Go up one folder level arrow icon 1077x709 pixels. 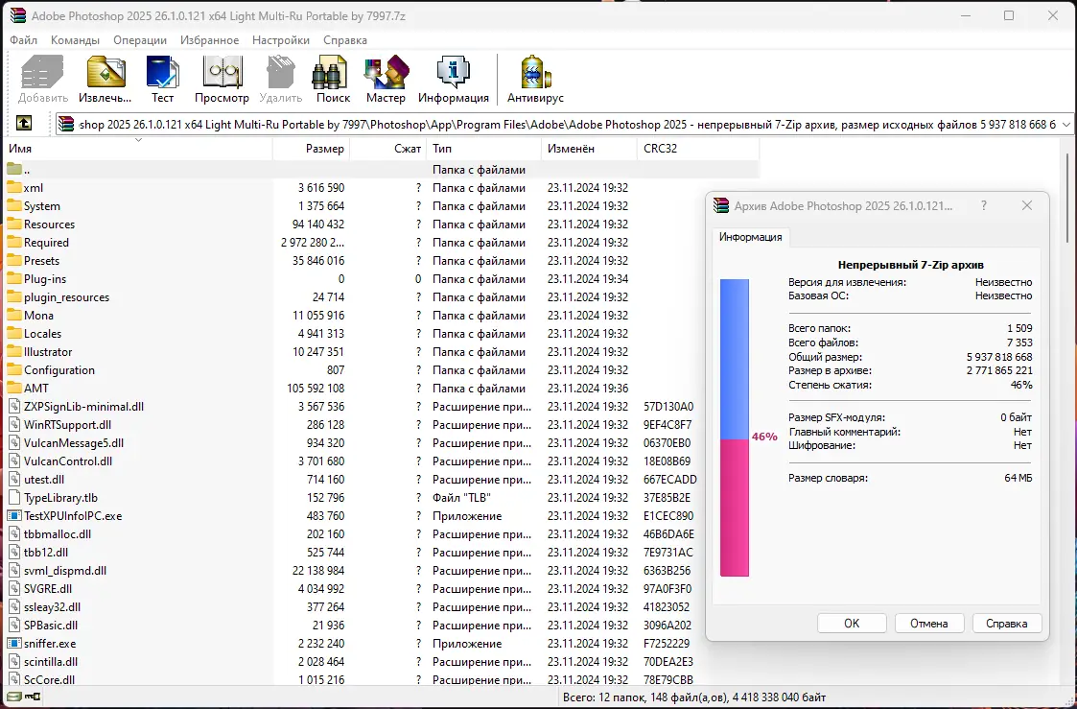click(x=24, y=124)
